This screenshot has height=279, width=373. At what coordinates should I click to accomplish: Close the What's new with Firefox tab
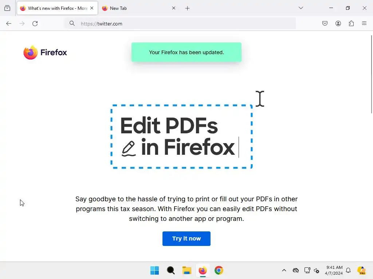point(92,8)
